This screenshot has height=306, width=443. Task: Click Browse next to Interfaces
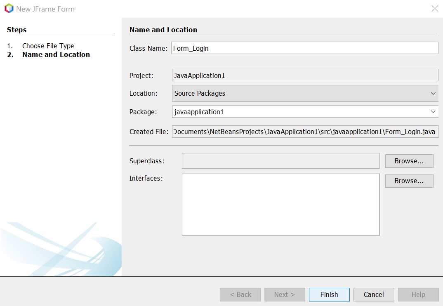(409, 181)
